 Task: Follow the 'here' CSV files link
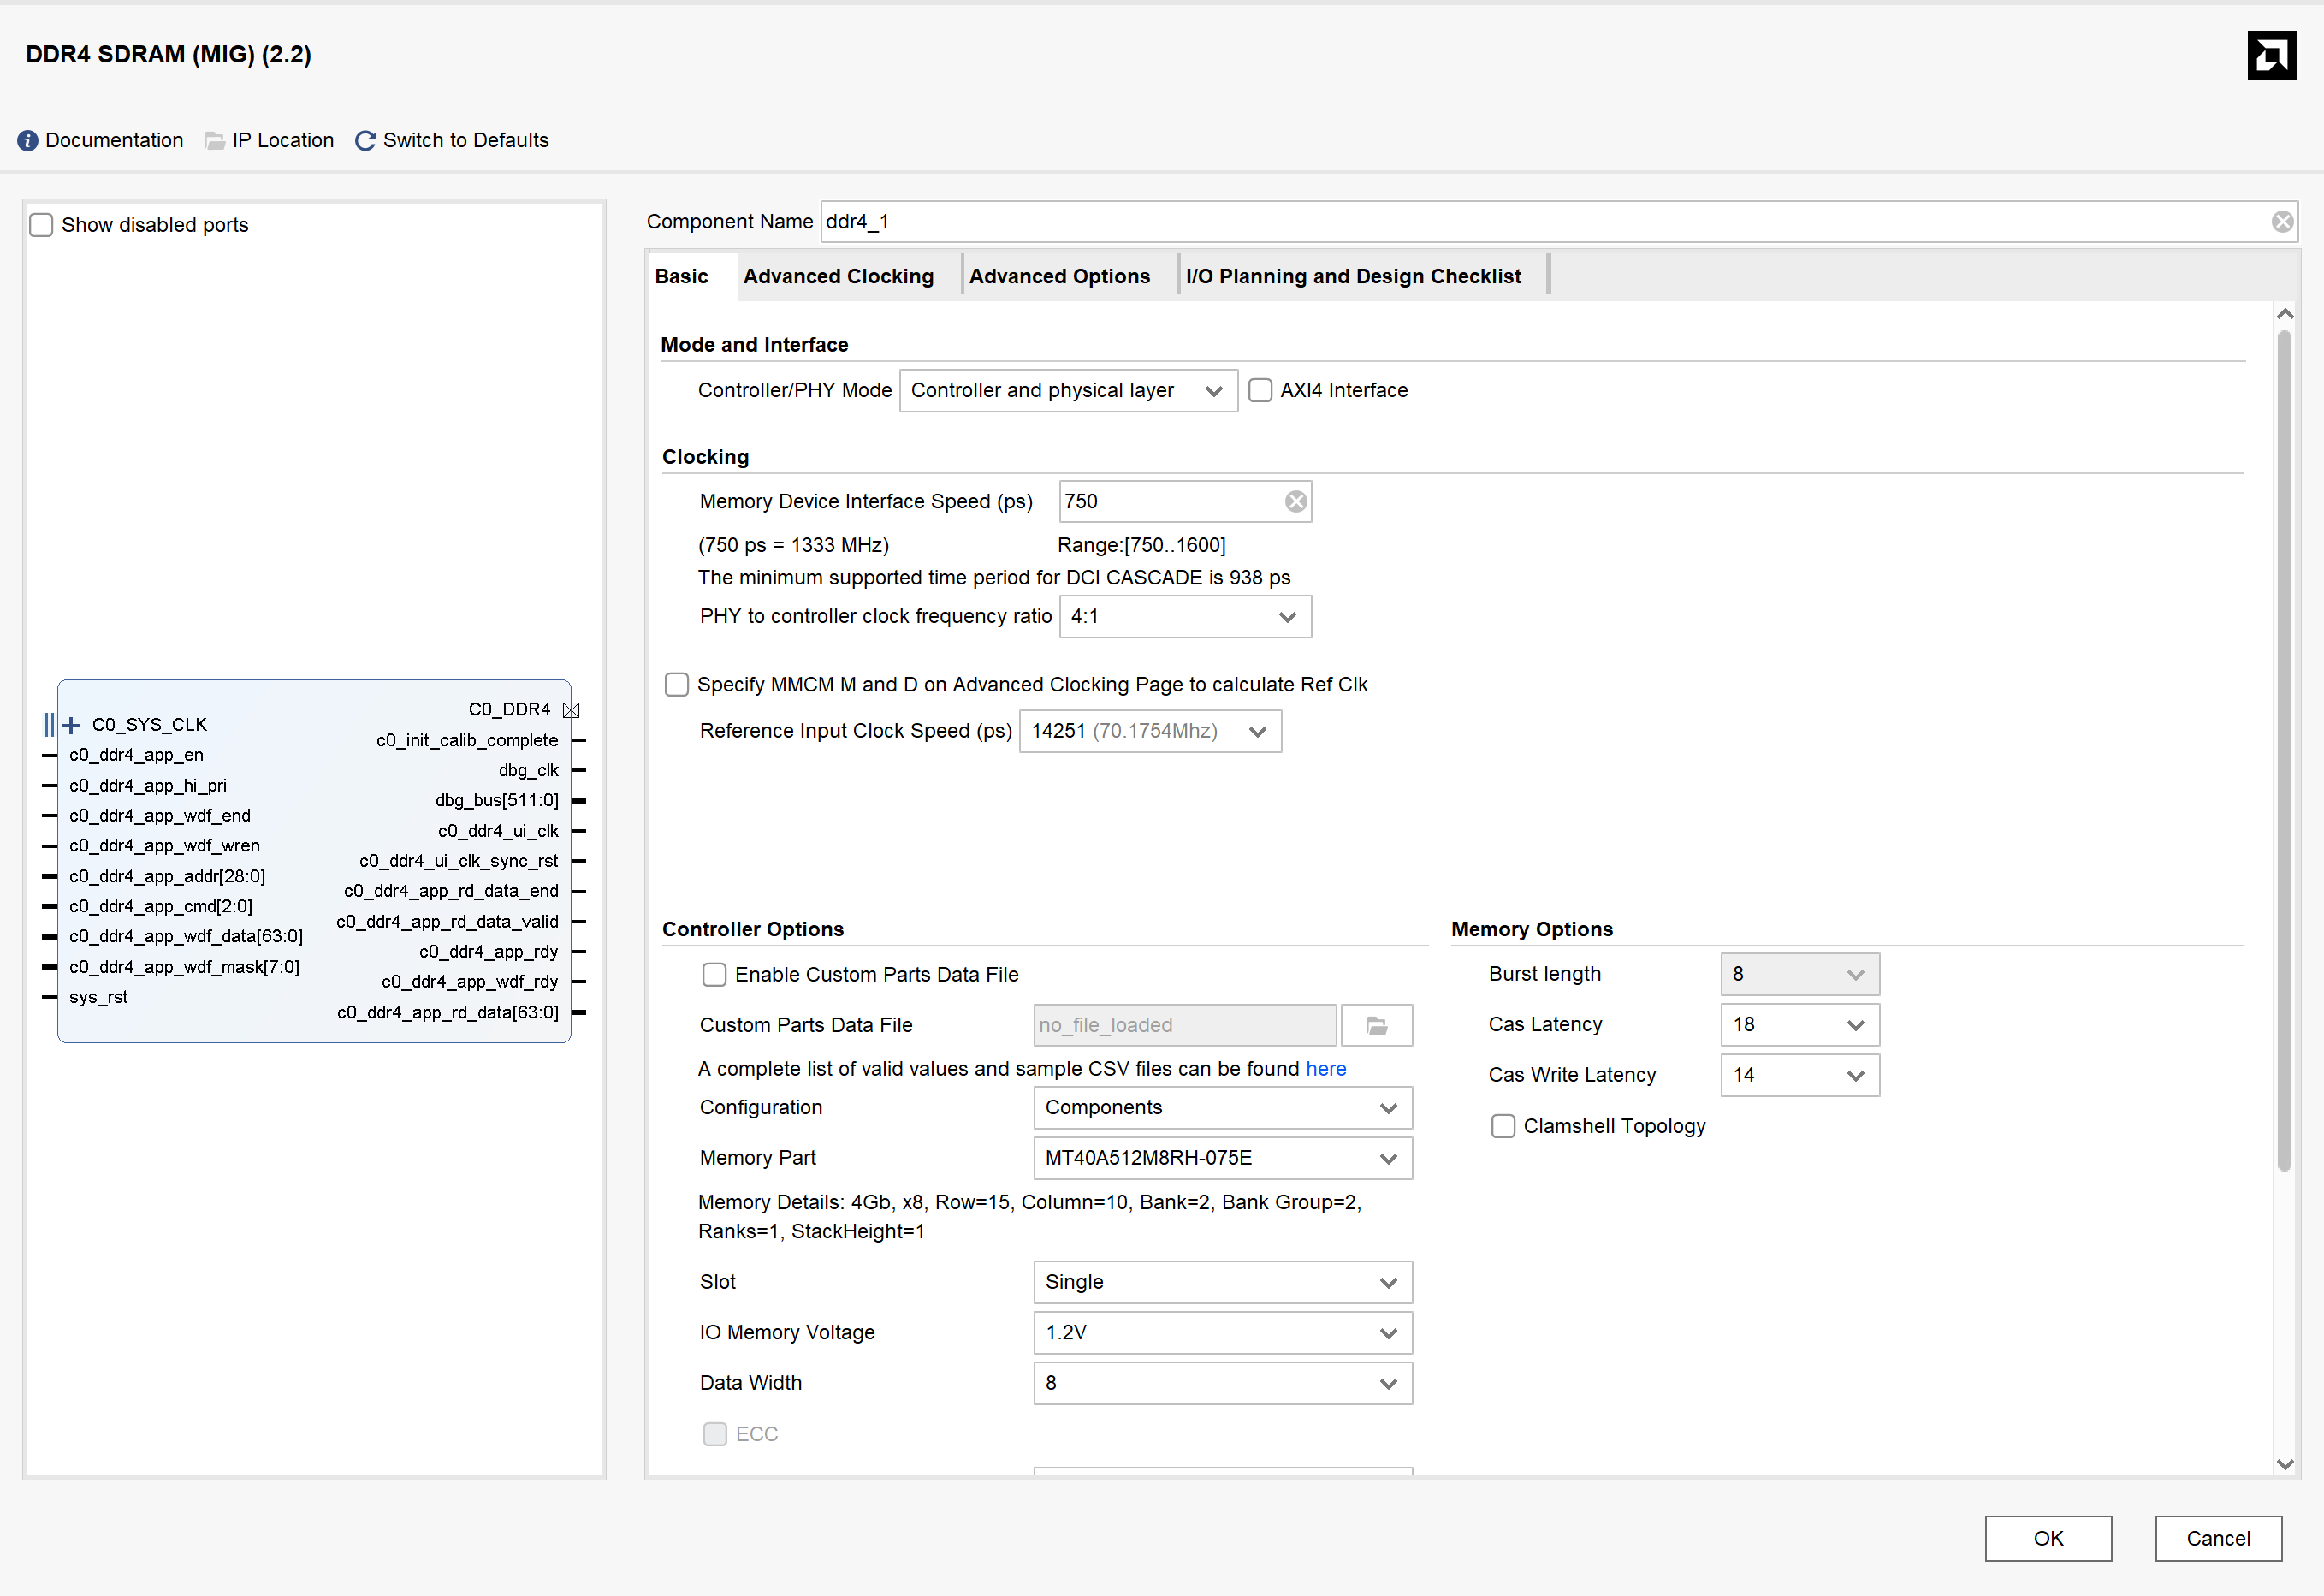click(x=1326, y=1069)
